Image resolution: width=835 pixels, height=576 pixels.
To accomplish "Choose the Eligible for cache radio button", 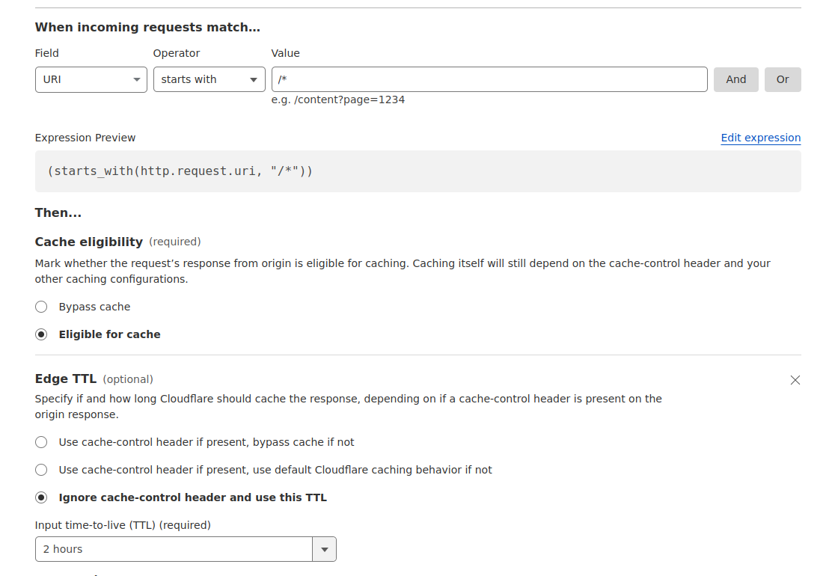I will pyautogui.click(x=42, y=334).
